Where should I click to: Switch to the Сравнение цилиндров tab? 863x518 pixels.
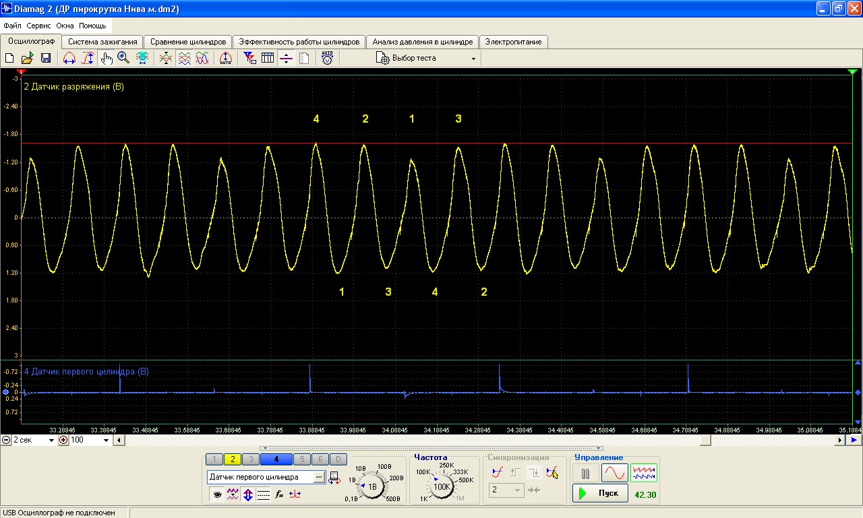coord(188,42)
